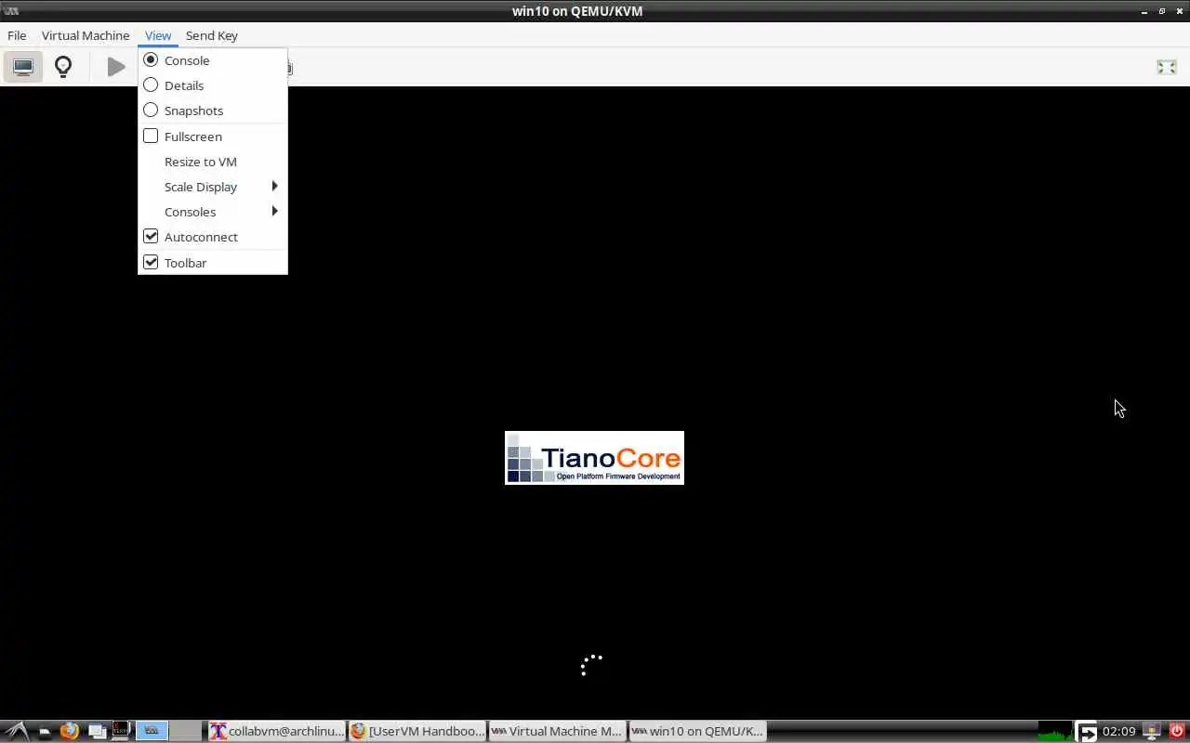Screen dimensions: 1190x743
Task: Switch to the second workspace pager
Action: tap(185, 731)
